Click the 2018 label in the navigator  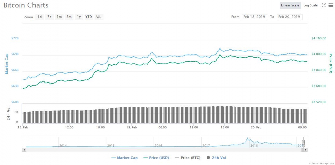(x=254, y=145)
